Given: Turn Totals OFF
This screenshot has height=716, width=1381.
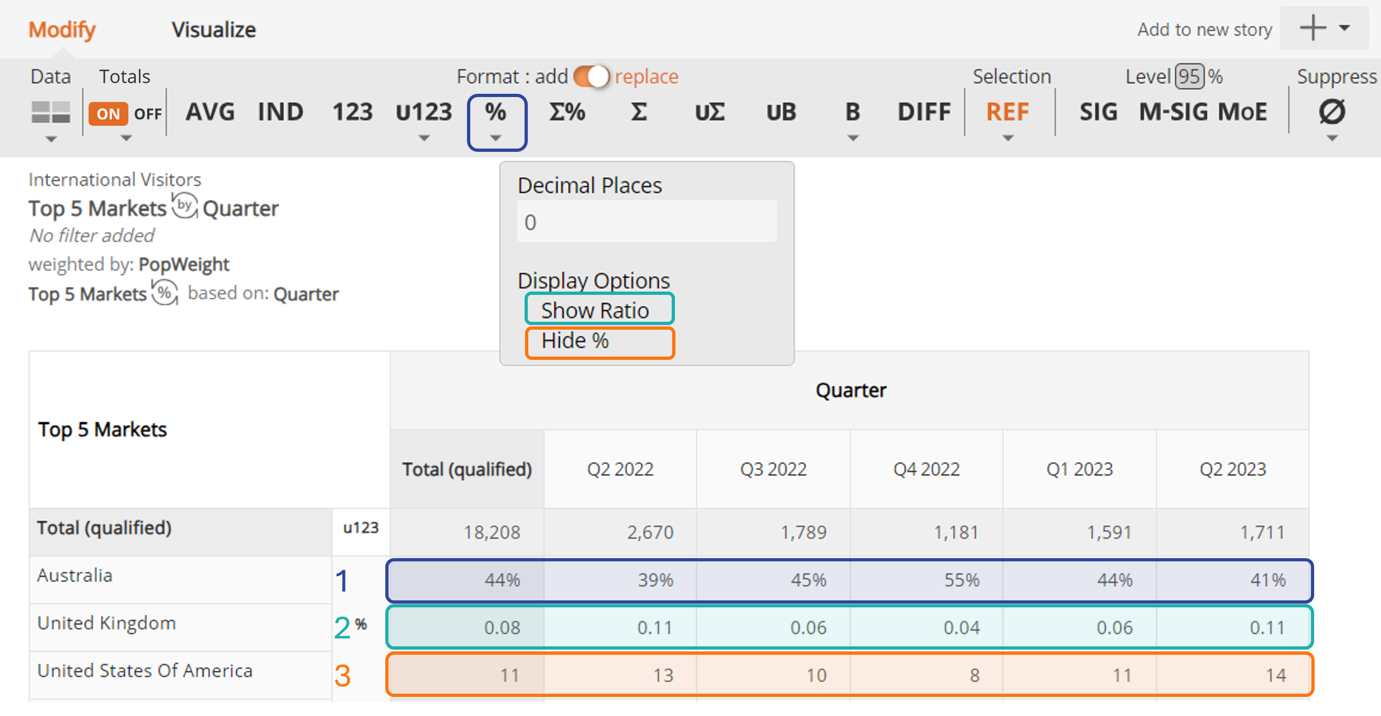Looking at the screenshot, I should click(x=148, y=113).
